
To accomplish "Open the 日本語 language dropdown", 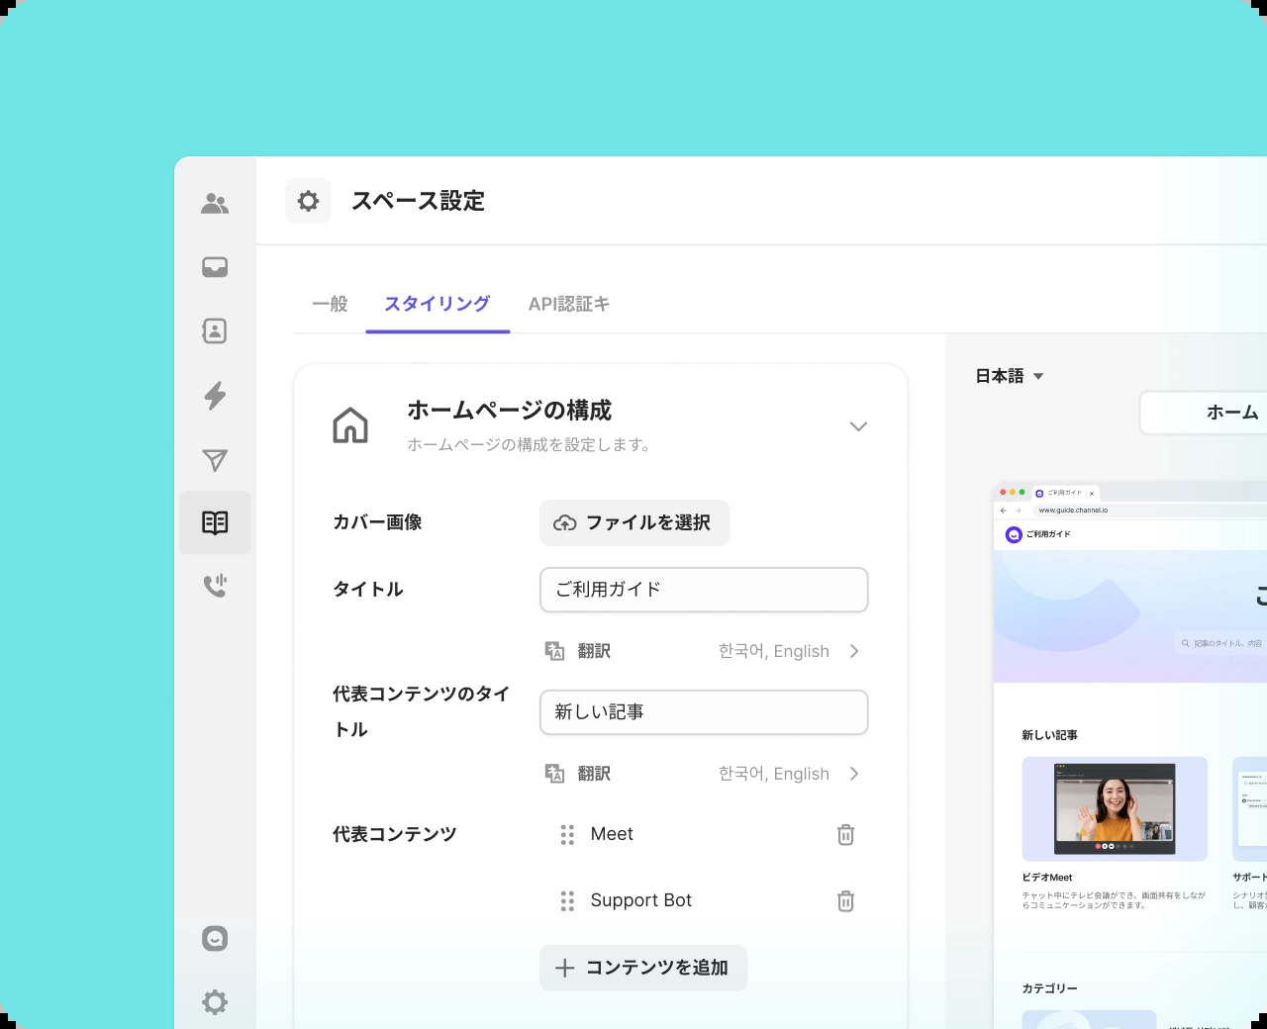I will tap(1010, 376).
